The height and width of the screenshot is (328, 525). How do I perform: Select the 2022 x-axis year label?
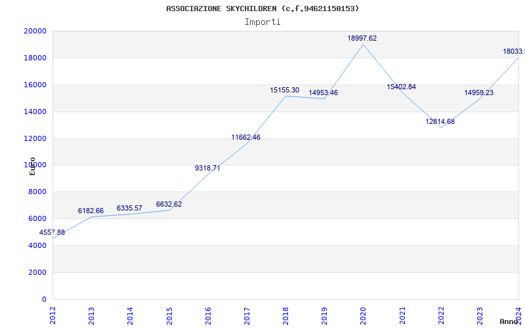[x=441, y=316]
